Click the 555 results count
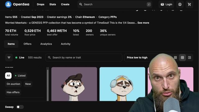 [x=35, y=58]
